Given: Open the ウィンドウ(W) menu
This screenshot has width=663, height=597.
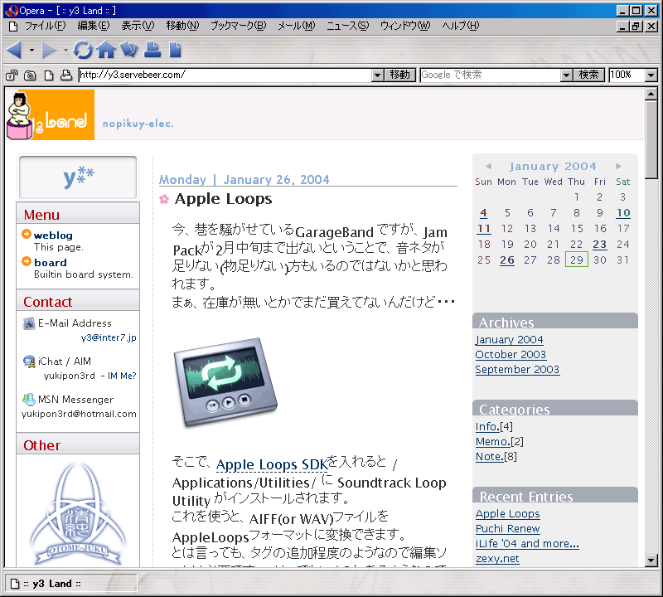Looking at the screenshot, I should click(405, 27).
